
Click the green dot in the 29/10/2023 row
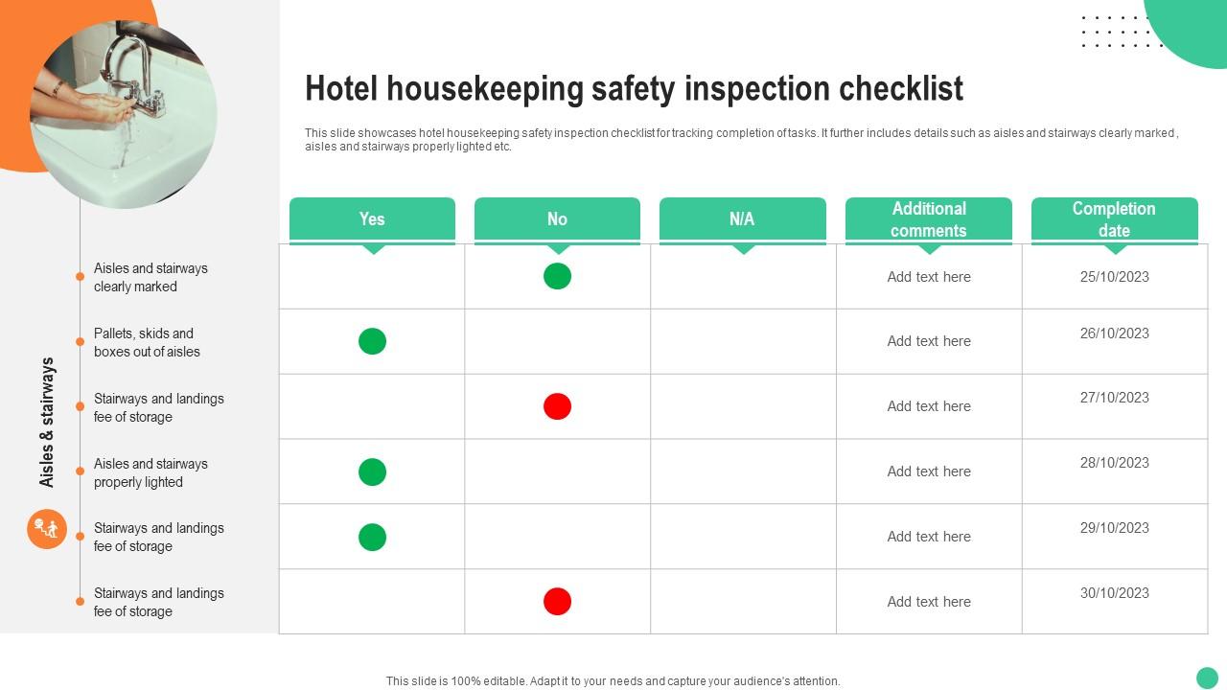[x=372, y=537]
